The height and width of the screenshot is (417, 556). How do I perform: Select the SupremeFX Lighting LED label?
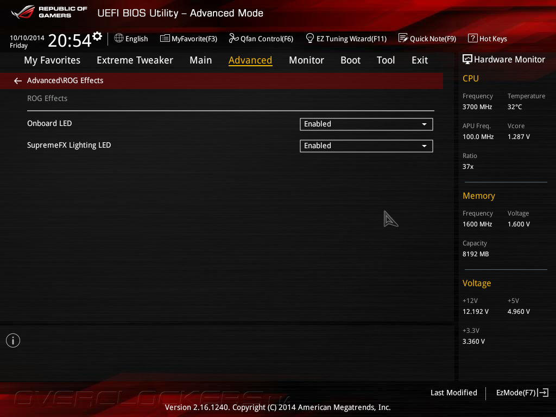[x=69, y=146]
